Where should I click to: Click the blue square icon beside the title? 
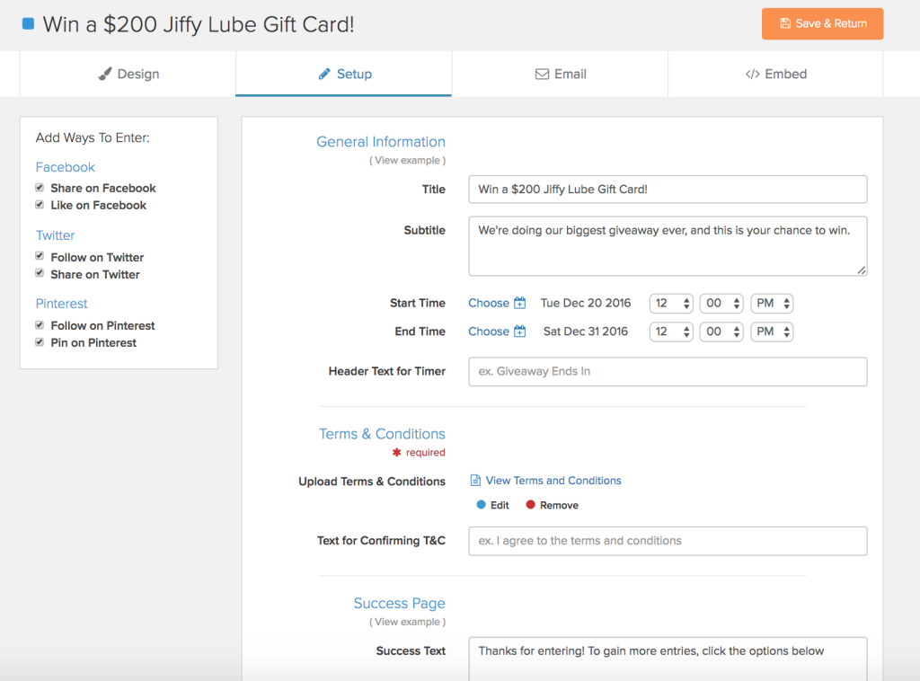coord(28,24)
